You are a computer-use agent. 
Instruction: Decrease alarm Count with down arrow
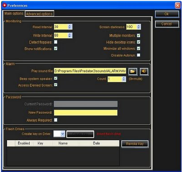tap(124, 80)
